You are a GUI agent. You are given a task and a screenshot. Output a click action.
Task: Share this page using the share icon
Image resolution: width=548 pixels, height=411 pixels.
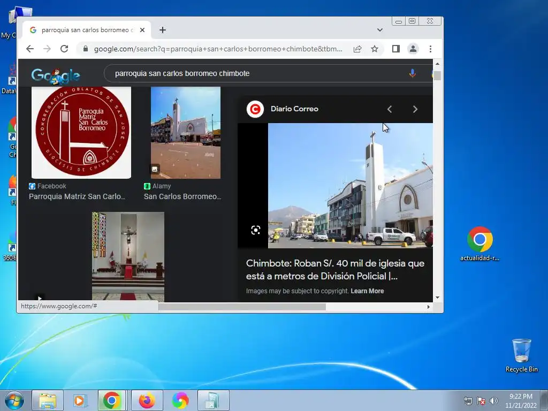tap(357, 49)
